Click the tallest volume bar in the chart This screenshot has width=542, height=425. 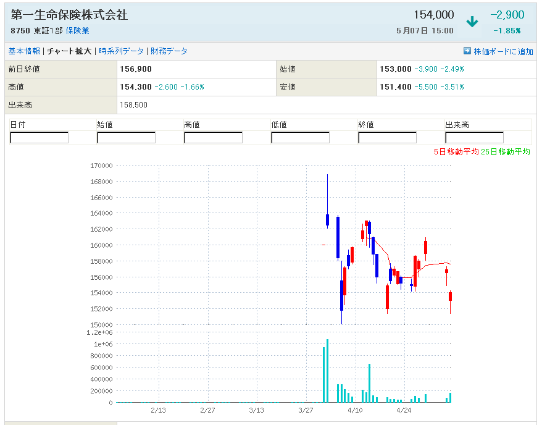(327, 371)
